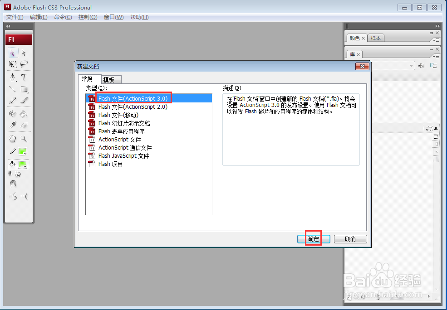This screenshot has width=447, height=310.
Task: Close the 颜色 tab
Action: pos(363,39)
